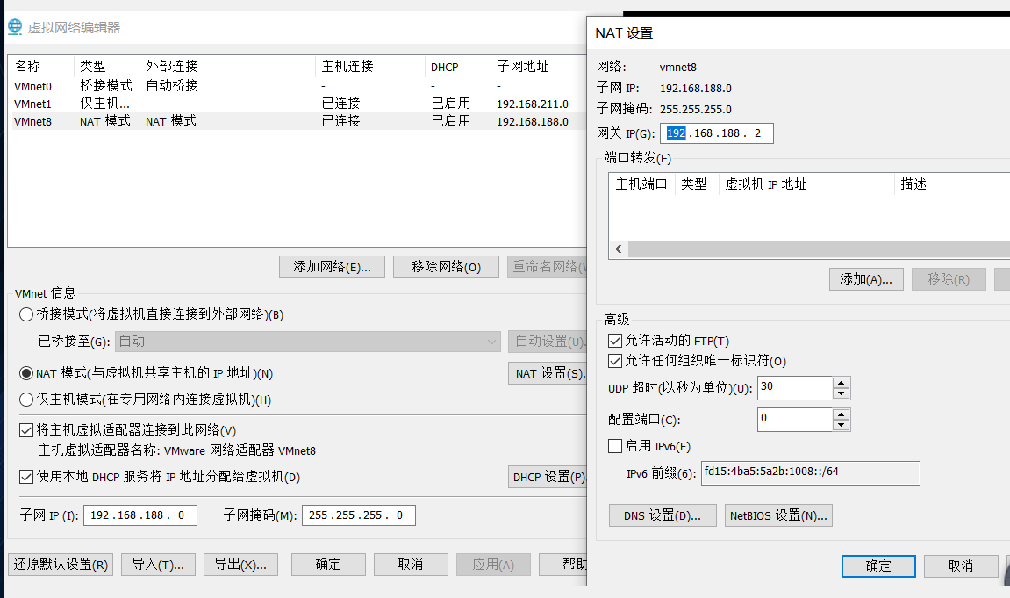The height and width of the screenshot is (598, 1010).
Task: Click 导出(X)... button
Action: [x=240, y=565]
